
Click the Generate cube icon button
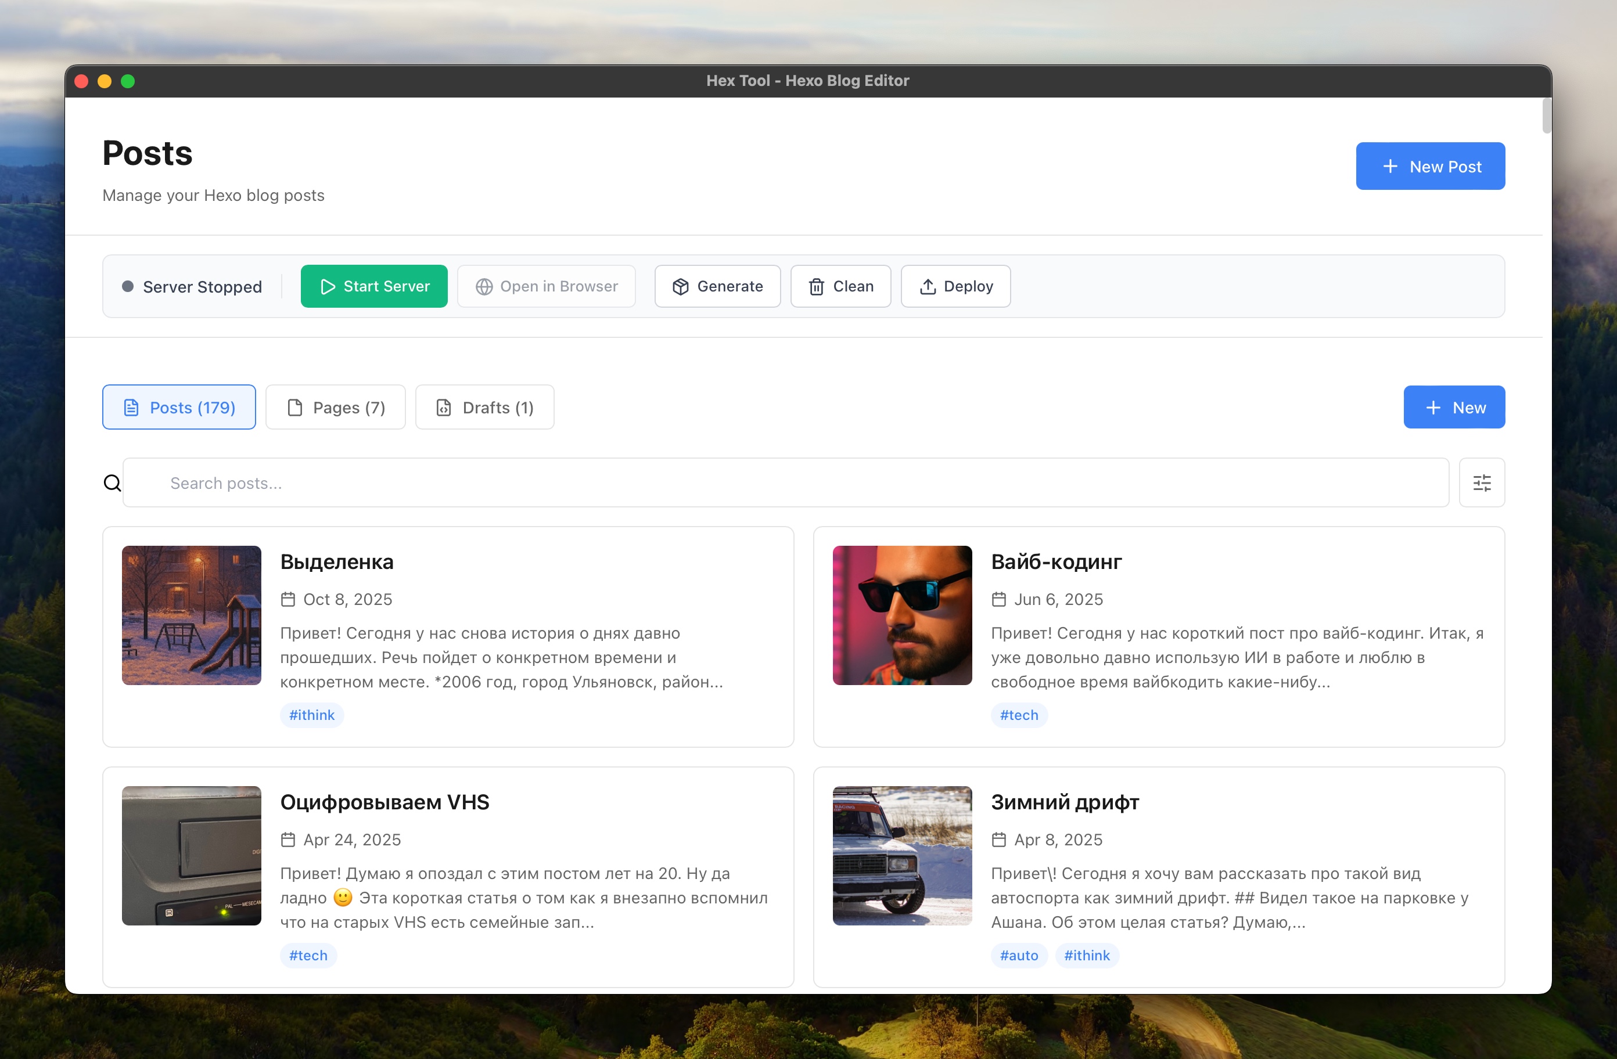tap(717, 286)
